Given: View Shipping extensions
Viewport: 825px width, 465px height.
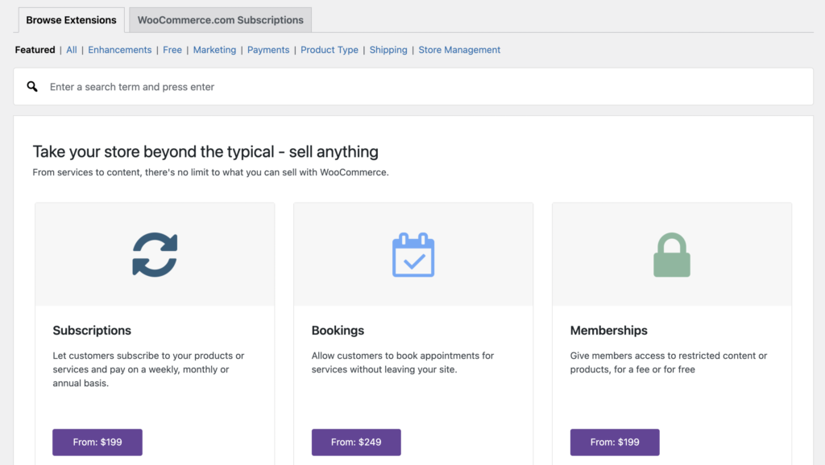Looking at the screenshot, I should point(388,49).
